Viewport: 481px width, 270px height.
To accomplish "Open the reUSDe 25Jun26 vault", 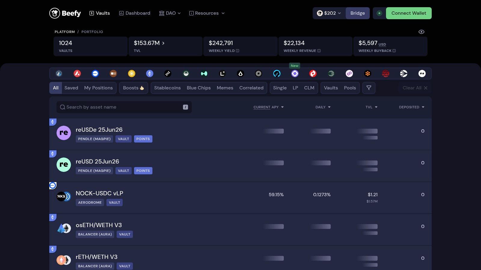I will (x=240, y=134).
